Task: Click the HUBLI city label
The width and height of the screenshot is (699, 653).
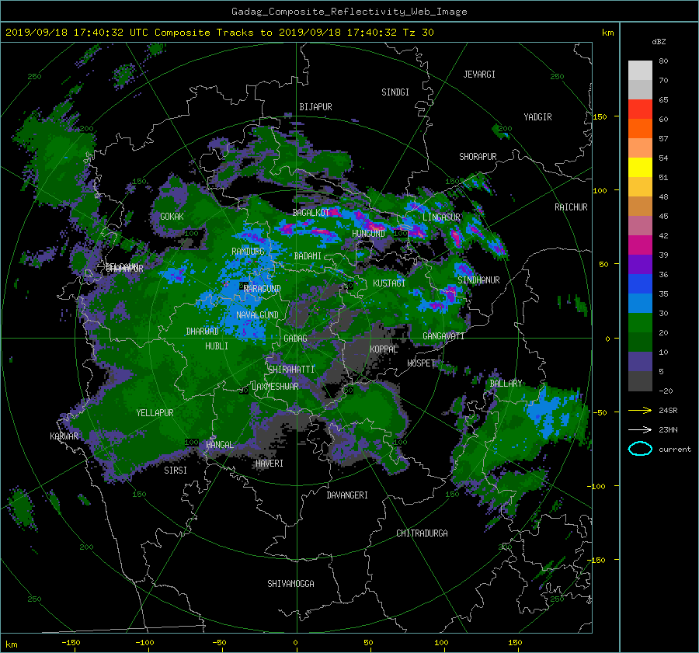Action: coord(217,346)
